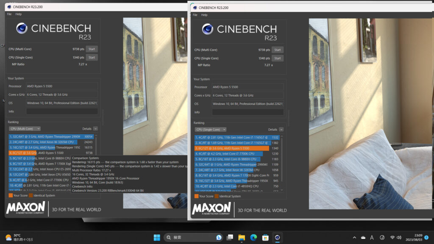434x244 pixels.
Task: Click the Cinebench icon in the taskbar
Action: pyautogui.click(x=277, y=238)
